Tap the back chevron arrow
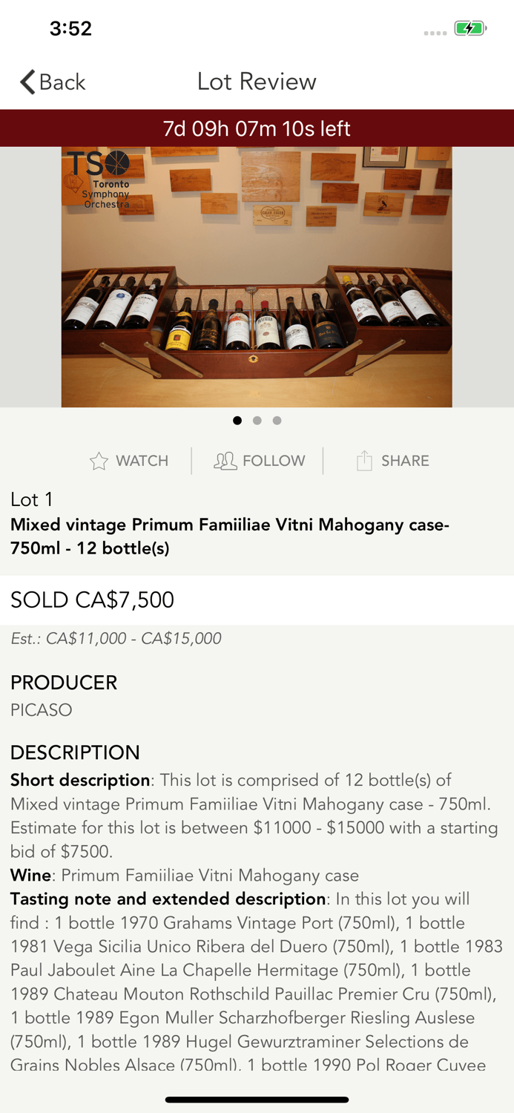Viewport: 514px width, 1113px height. point(28,82)
